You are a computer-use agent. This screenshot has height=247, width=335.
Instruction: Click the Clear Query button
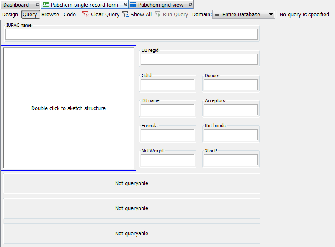pos(100,14)
